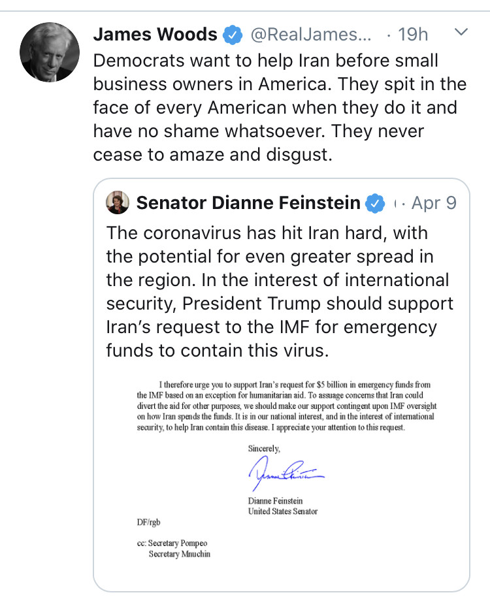The height and width of the screenshot is (597, 490).
Task: Open James Woods' tweet text about Democrats
Action: tap(280, 107)
